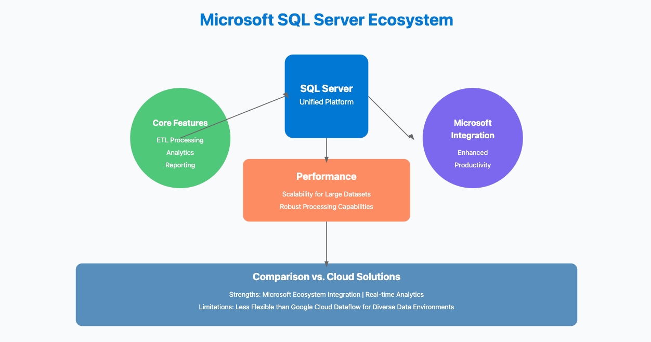Select the 'SQL Server' heading in blue box
This screenshot has width=651, height=342.
pos(326,89)
